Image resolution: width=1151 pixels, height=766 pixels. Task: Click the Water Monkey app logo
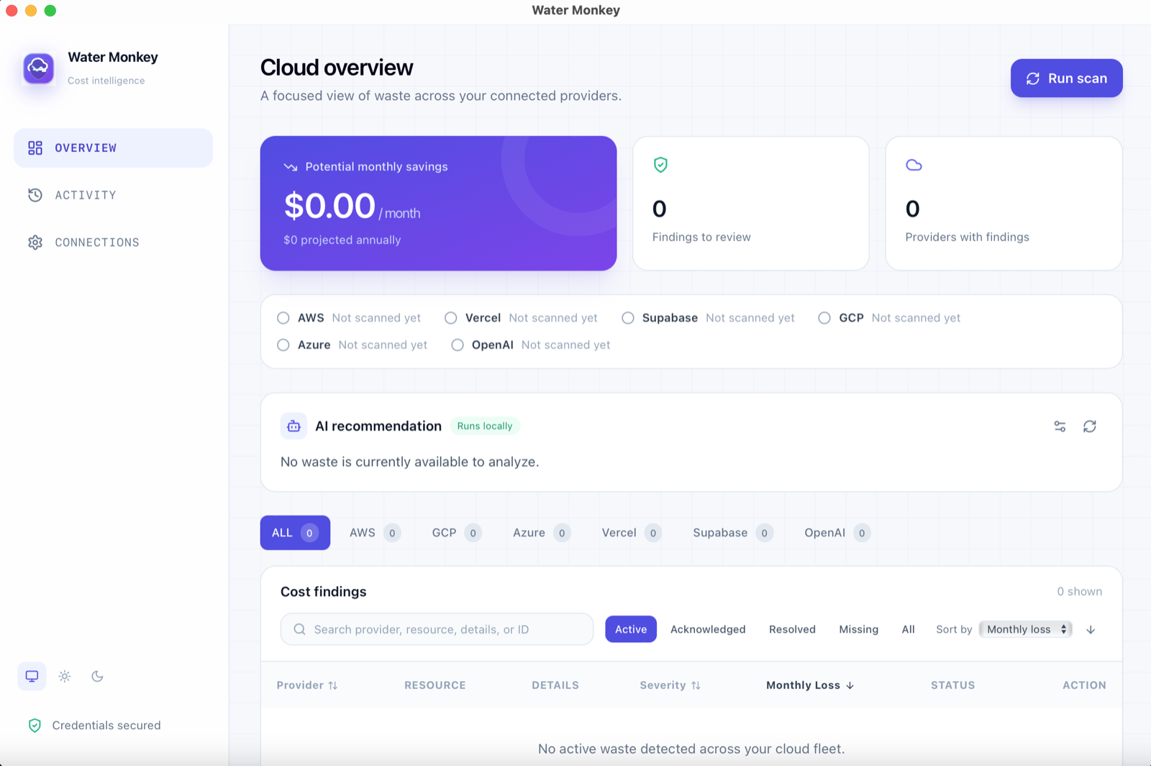[38, 68]
